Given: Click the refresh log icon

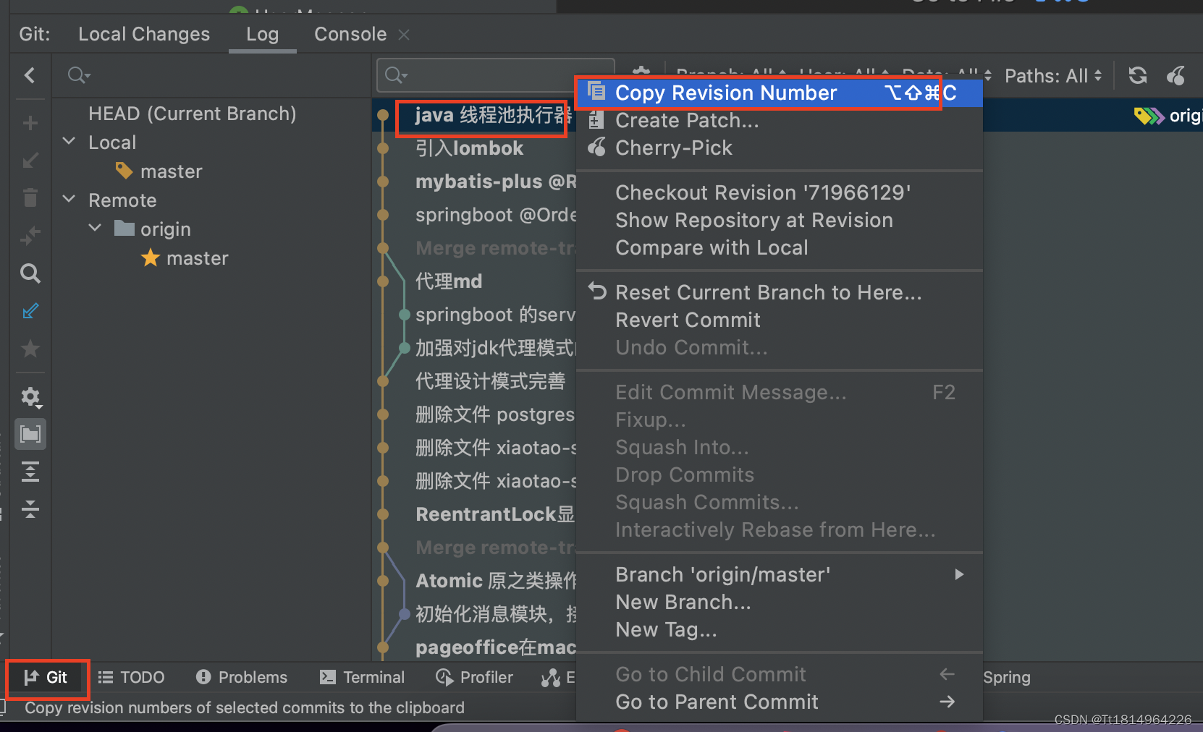Looking at the screenshot, I should 1138,75.
